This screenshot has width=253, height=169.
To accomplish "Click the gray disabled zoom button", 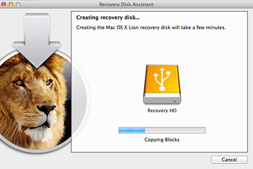I will point(18,4).
